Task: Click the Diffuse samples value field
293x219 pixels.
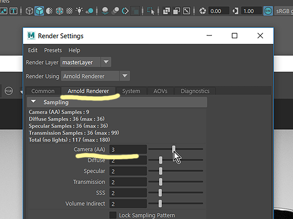Action: click(128, 160)
